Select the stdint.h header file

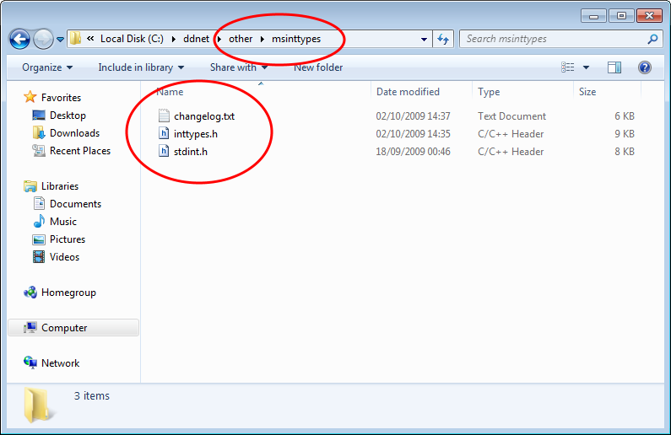[x=191, y=152]
